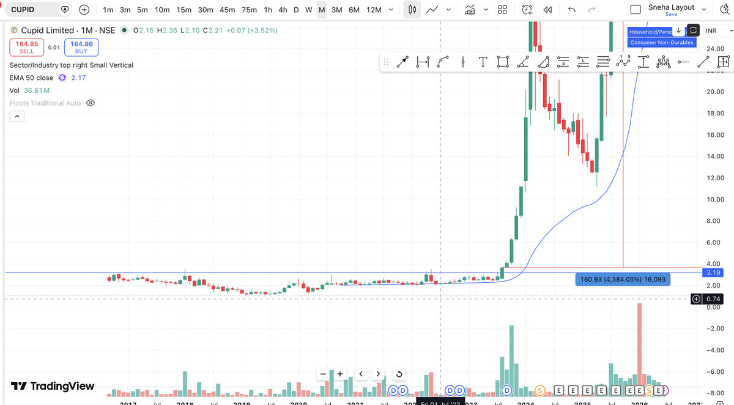The height and width of the screenshot is (405, 734).
Task: Reset the chart view
Action: point(399,374)
